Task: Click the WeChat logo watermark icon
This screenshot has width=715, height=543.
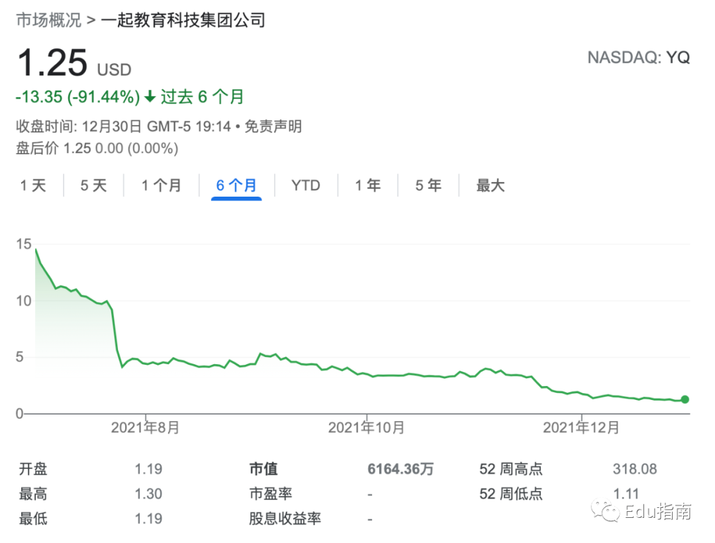Action: click(605, 511)
